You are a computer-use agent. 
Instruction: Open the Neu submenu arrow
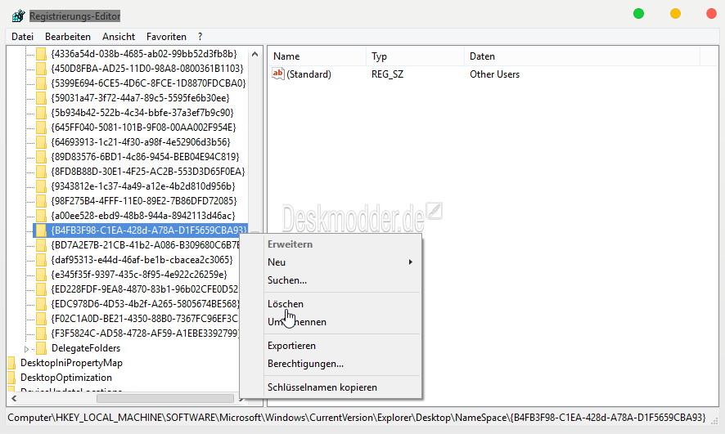(410, 262)
